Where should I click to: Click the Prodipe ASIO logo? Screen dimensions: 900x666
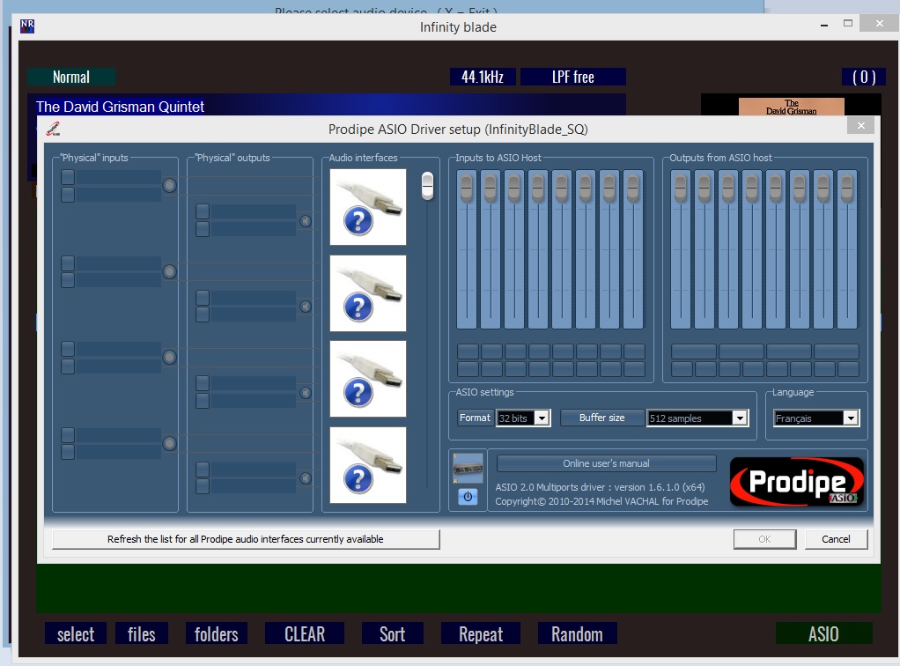(797, 481)
